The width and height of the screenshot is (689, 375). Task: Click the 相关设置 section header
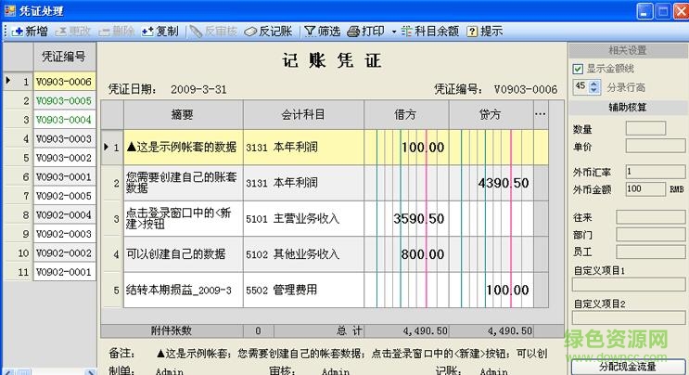pyautogui.click(x=628, y=50)
